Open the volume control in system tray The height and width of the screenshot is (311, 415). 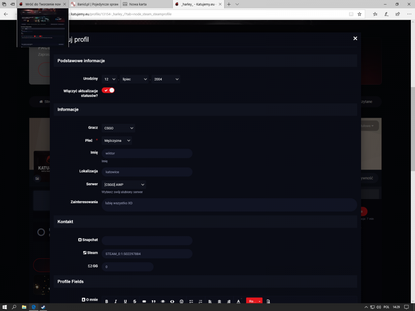pyautogui.click(x=379, y=307)
